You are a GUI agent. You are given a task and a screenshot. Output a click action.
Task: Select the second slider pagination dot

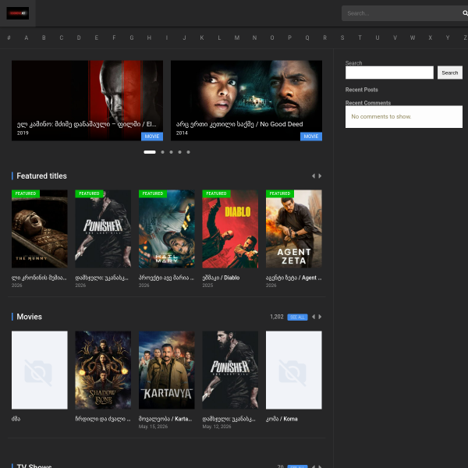coord(162,152)
